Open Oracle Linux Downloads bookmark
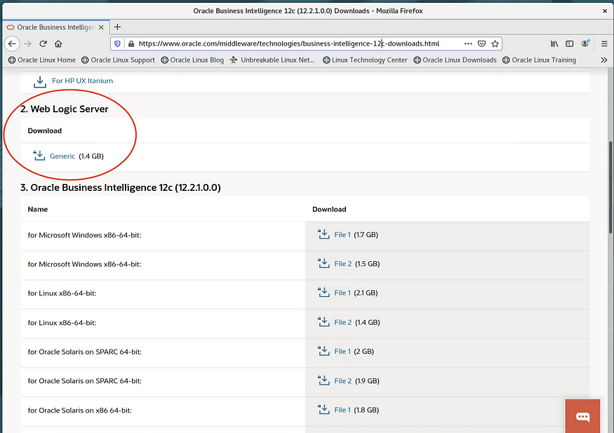614x433 pixels. (x=455, y=60)
